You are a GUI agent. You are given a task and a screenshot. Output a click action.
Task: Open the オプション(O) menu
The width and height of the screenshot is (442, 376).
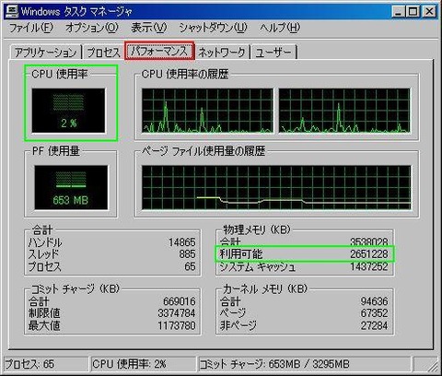(92, 28)
